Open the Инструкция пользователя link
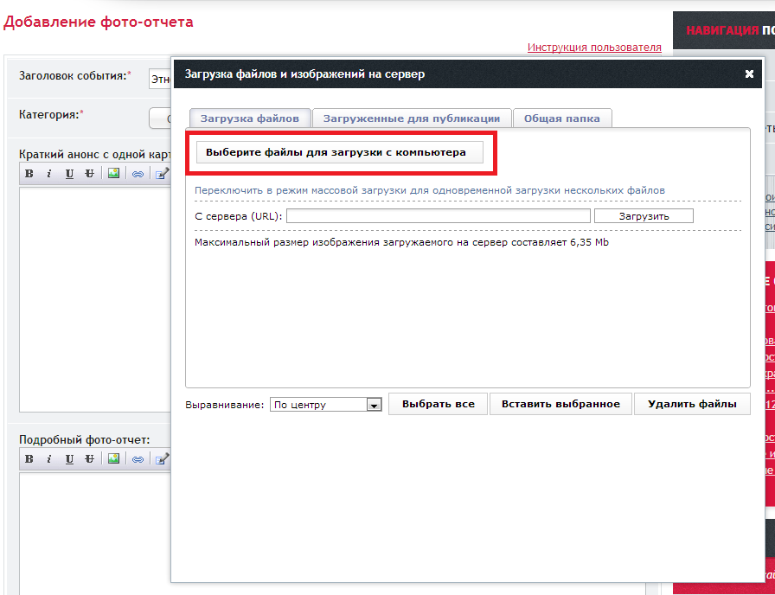Image resolution: width=775 pixels, height=595 pixels. coord(594,48)
